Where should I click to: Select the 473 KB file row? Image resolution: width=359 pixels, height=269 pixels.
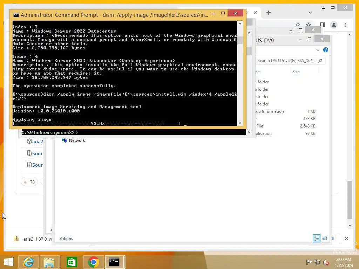(285, 119)
